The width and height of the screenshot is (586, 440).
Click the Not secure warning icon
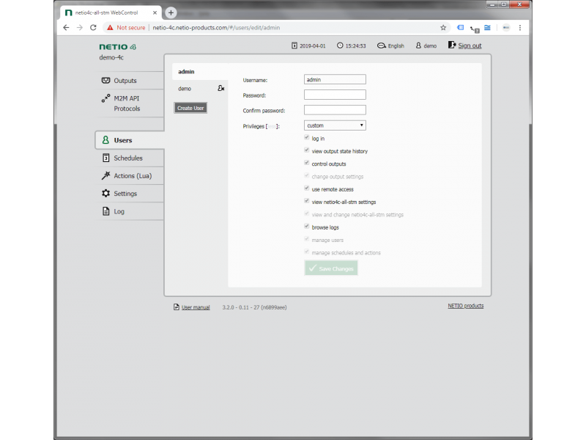(110, 28)
